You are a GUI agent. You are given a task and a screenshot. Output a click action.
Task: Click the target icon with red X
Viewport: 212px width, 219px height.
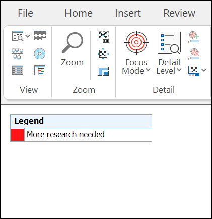coord(194,54)
